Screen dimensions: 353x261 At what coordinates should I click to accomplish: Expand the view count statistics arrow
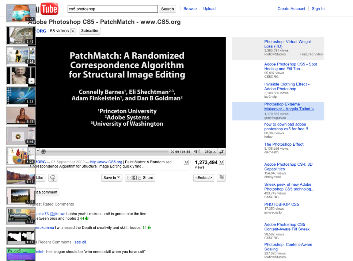[221, 162]
